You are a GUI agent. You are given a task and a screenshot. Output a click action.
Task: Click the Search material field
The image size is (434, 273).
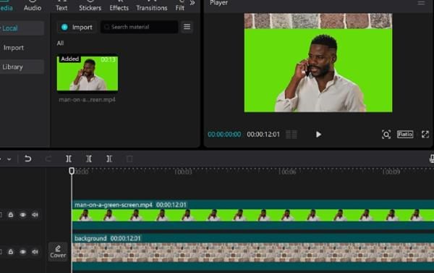point(139,27)
